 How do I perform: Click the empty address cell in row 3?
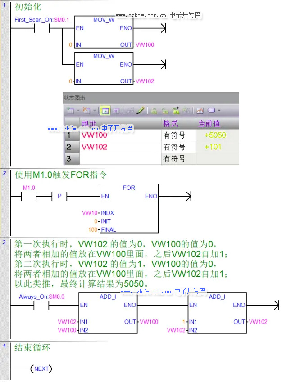click(x=120, y=159)
